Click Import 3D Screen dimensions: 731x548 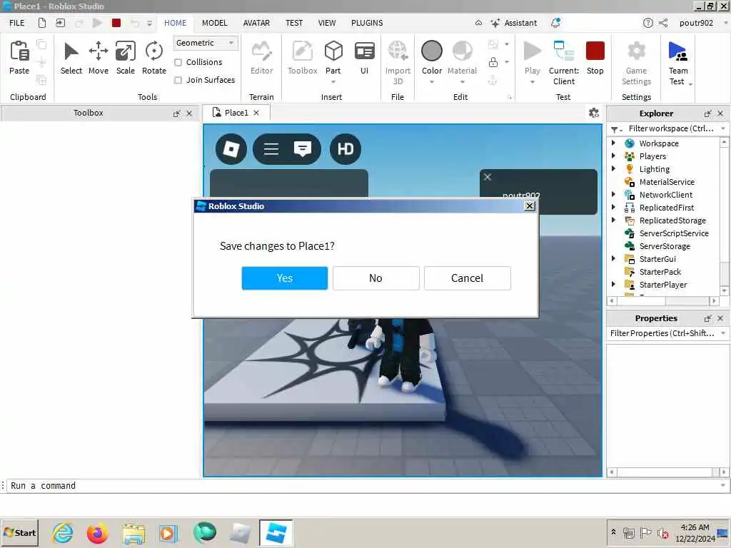click(398, 63)
